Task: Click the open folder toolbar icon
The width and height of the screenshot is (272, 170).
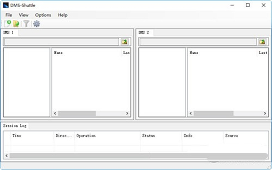Action: 16,24
